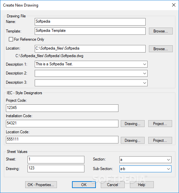Close the Create New Drawing dialog
179x193 pixels.
174,5
